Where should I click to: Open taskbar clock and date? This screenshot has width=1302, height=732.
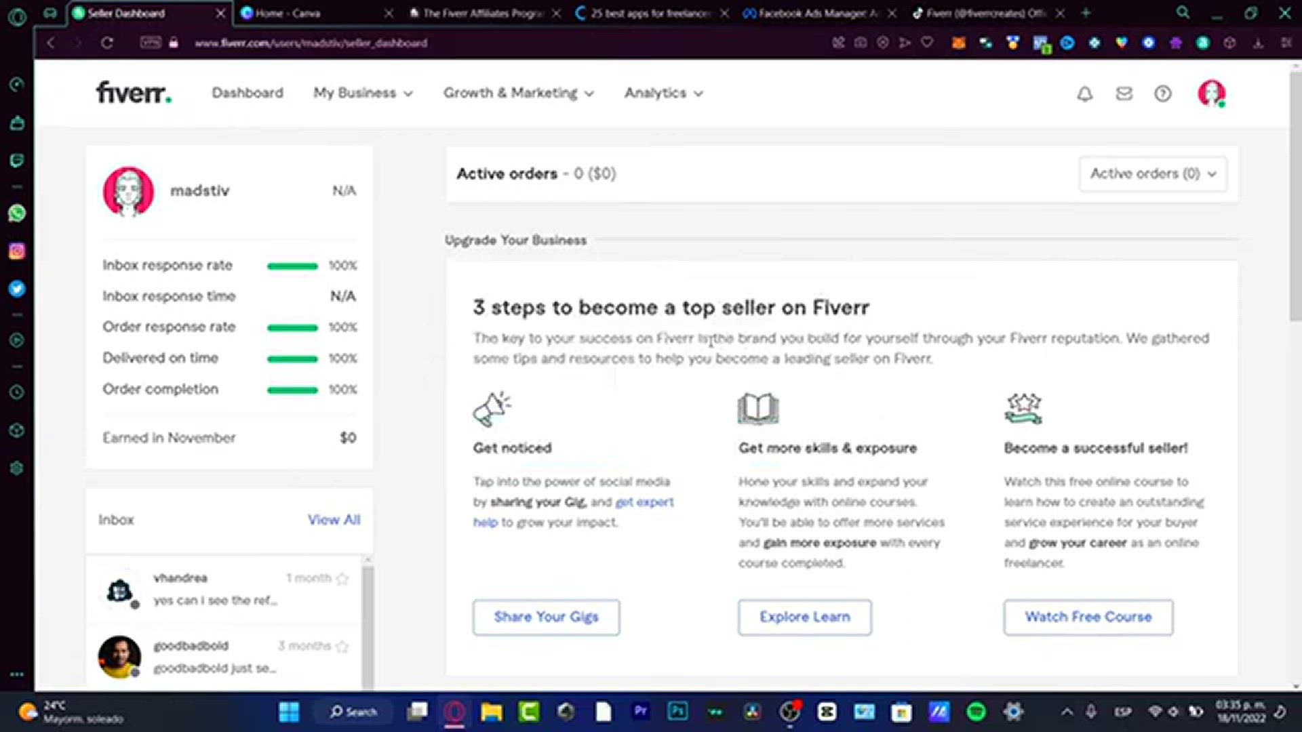point(1240,712)
